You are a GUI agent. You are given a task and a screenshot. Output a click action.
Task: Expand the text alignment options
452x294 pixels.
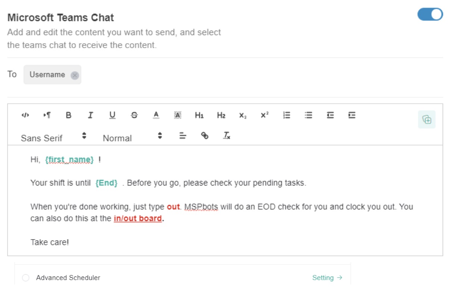182,136
